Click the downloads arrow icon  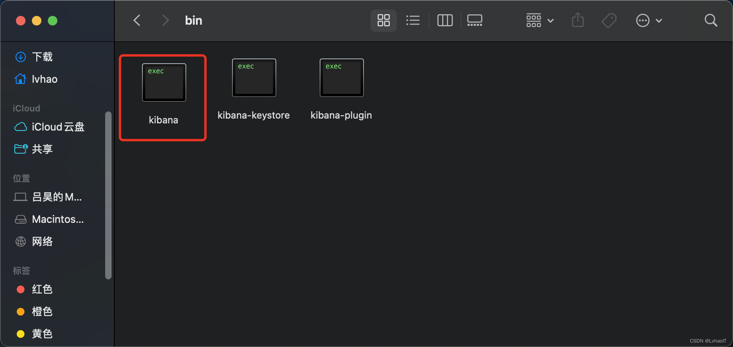[21, 57]
